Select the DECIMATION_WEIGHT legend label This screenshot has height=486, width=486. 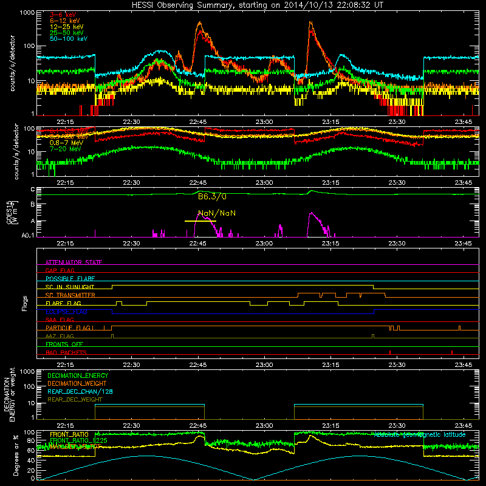point(77,384)
